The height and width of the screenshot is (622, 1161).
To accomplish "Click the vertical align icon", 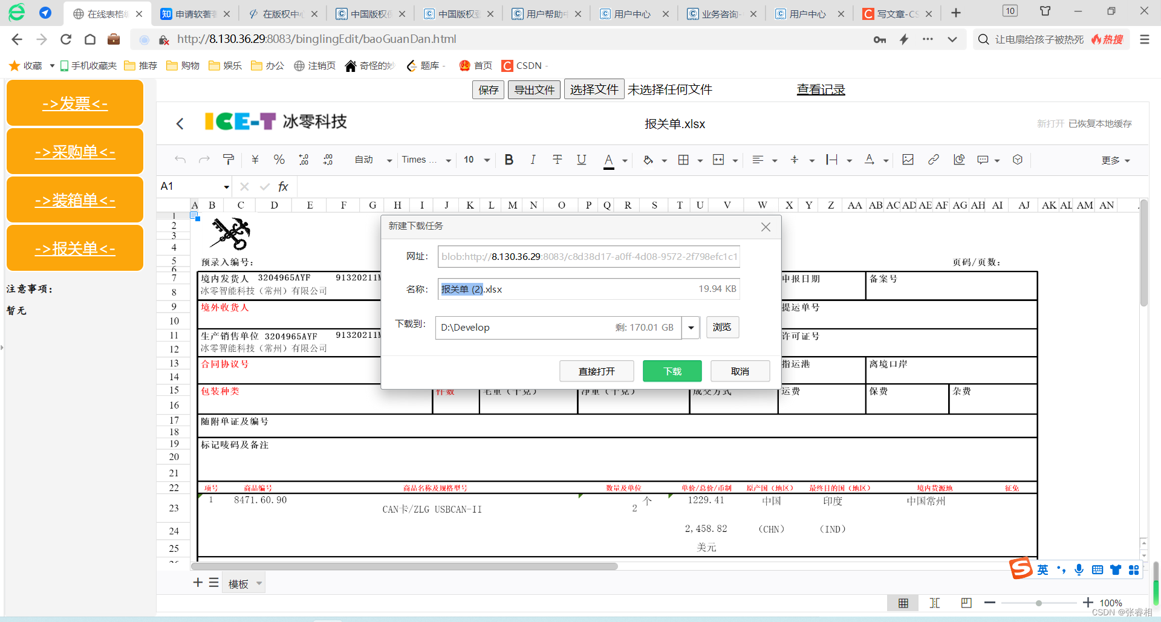I will 795,160.
